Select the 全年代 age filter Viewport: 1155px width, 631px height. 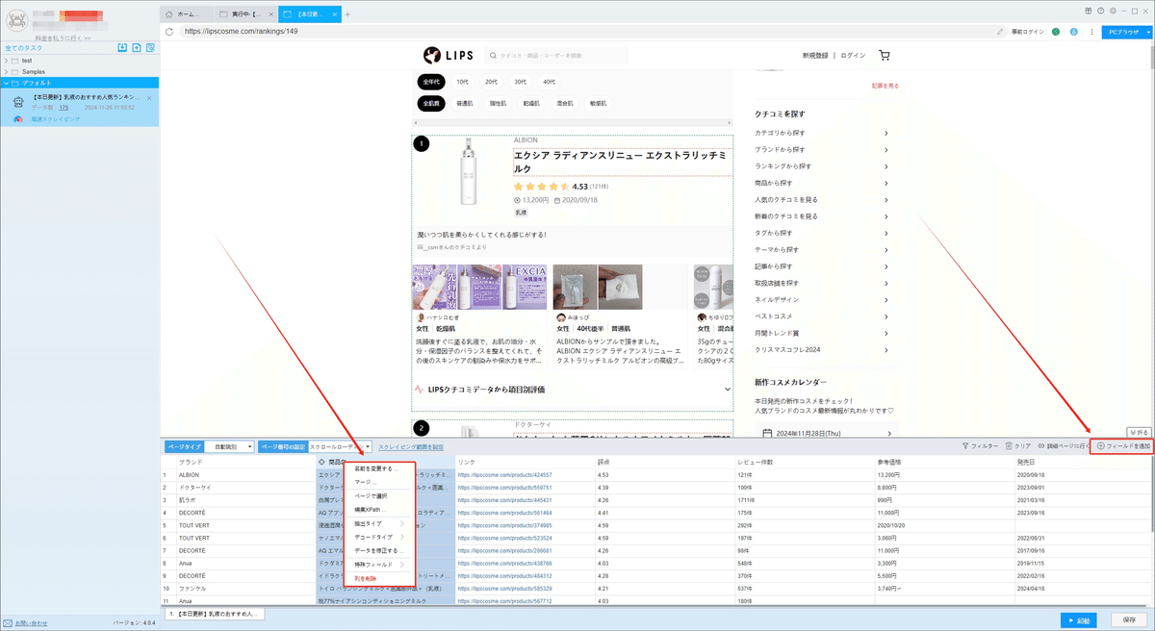point(431,82)
